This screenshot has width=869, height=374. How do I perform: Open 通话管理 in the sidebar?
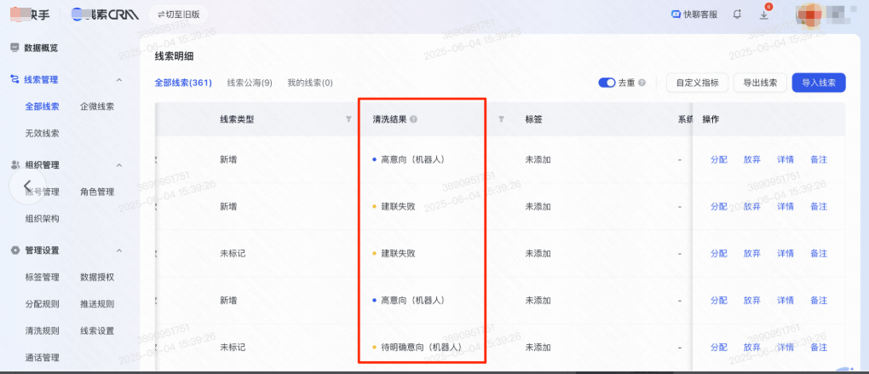pyautogui.click(x=42, y=357)
